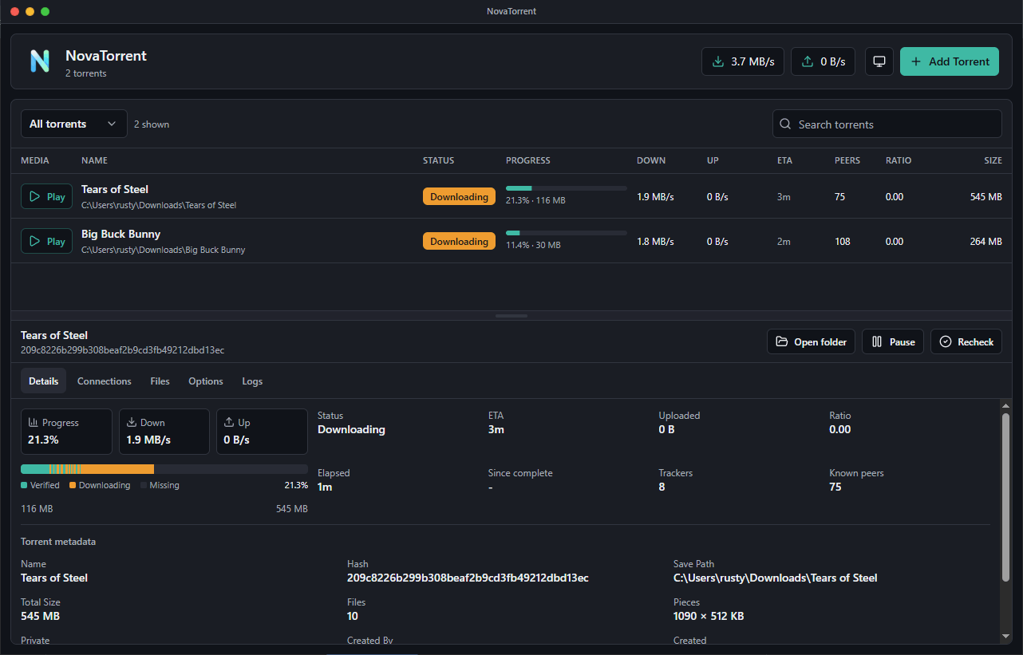Click the 2 shown counter text

(152, 124)
